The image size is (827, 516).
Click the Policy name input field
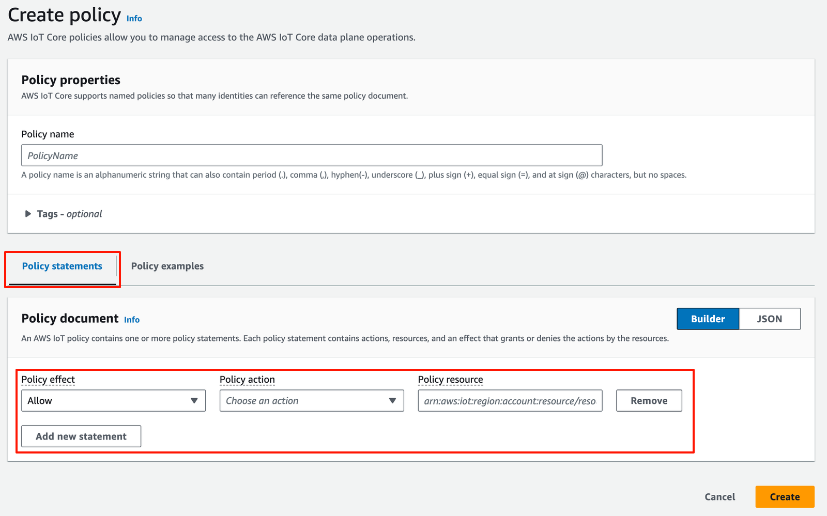[312, 155]
